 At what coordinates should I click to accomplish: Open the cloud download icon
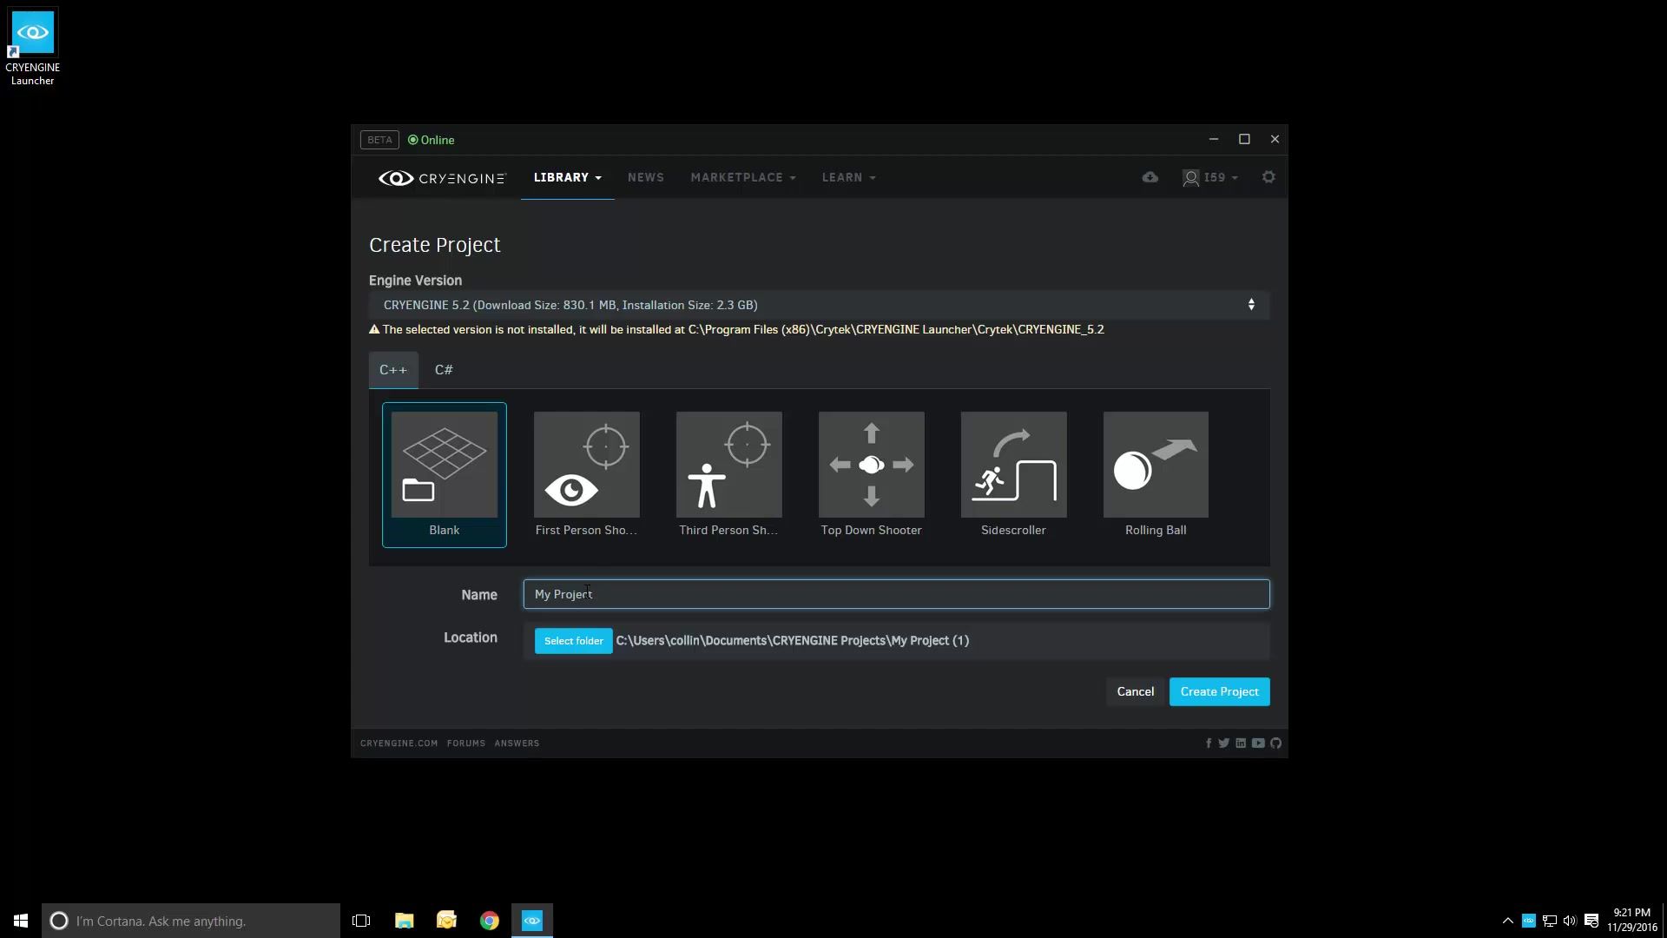coord(1150,177)
